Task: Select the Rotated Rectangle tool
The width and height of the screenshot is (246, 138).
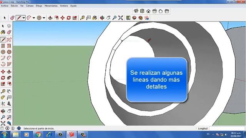Action: [x=9, y=46]
